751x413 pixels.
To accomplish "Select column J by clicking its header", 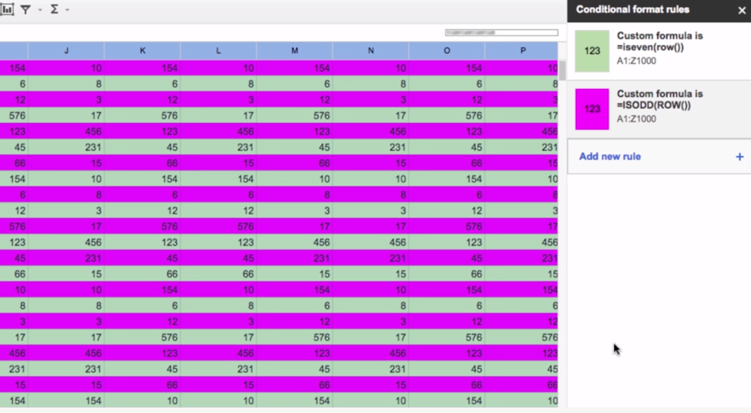I will pyautogui.click(x=66, y=50).
